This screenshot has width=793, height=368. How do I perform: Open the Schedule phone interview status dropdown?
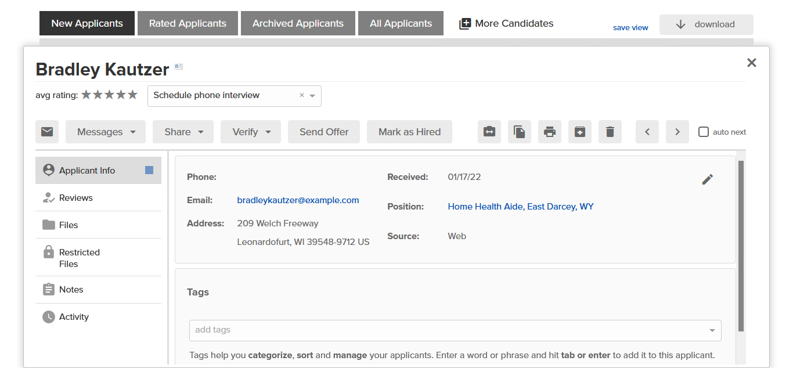click(312, 96)
